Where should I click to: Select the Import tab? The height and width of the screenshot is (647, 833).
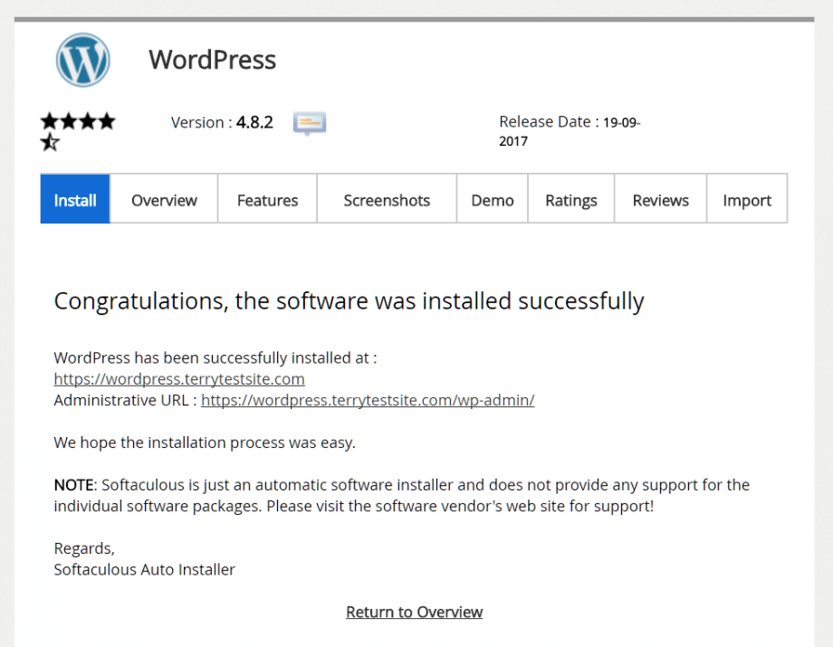(747, 198)
